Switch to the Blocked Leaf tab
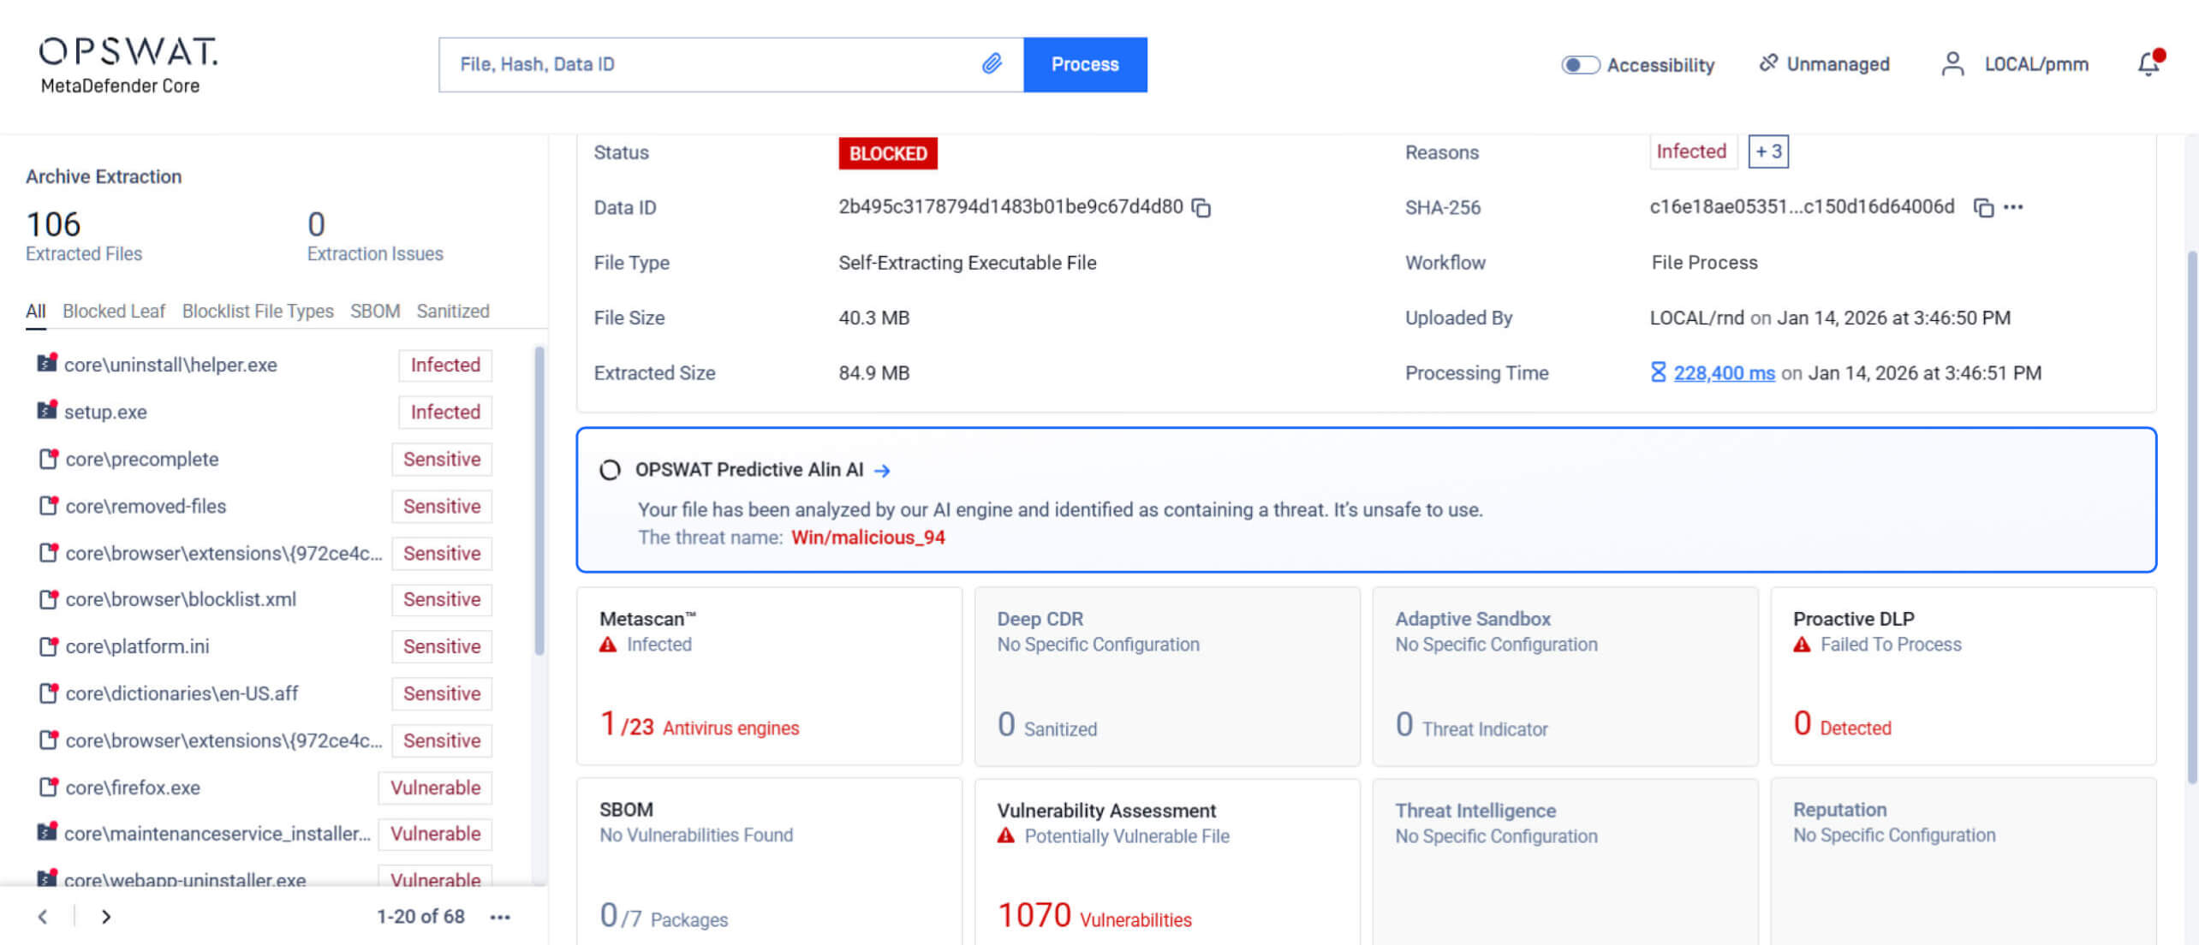 click(x=113, y=312)
